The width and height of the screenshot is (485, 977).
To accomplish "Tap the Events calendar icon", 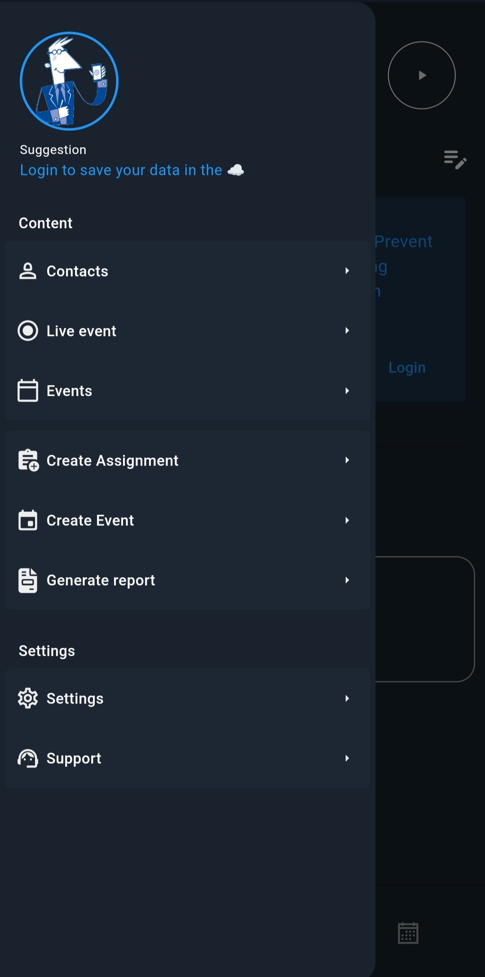I will coord(28,390).
